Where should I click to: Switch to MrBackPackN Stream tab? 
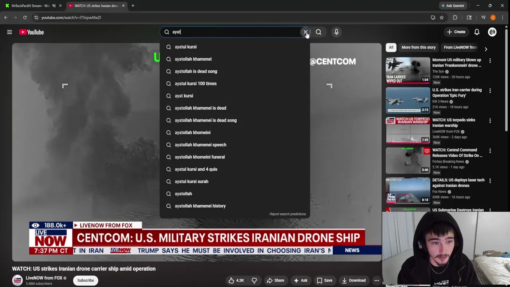[30, 6]
